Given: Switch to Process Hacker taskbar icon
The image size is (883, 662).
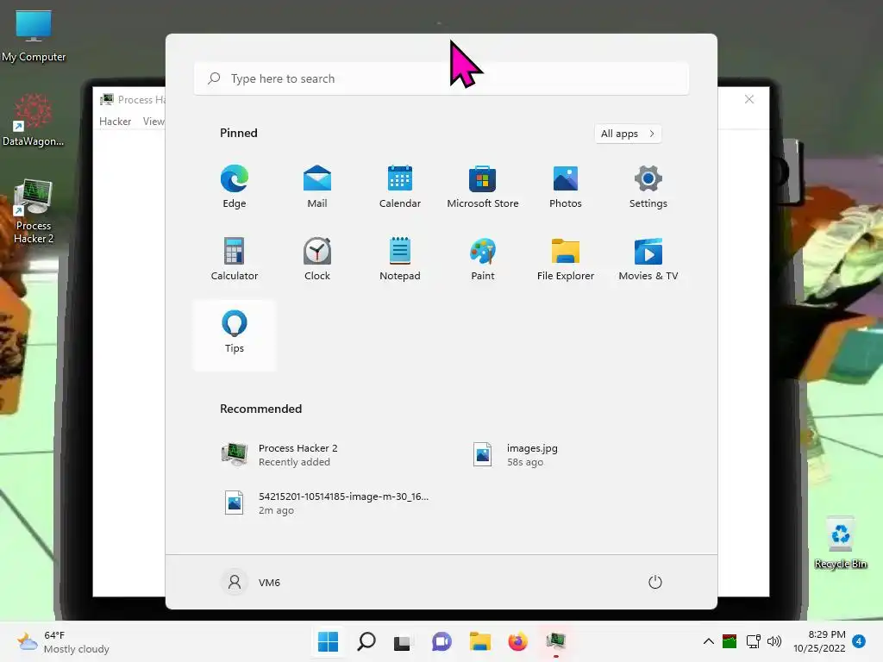Looking at the screenshot, I should pyautogui.click(x=556, y=641).
